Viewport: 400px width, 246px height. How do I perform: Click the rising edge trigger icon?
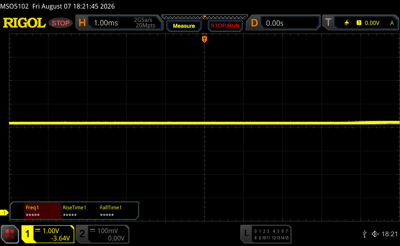point(346,23)
